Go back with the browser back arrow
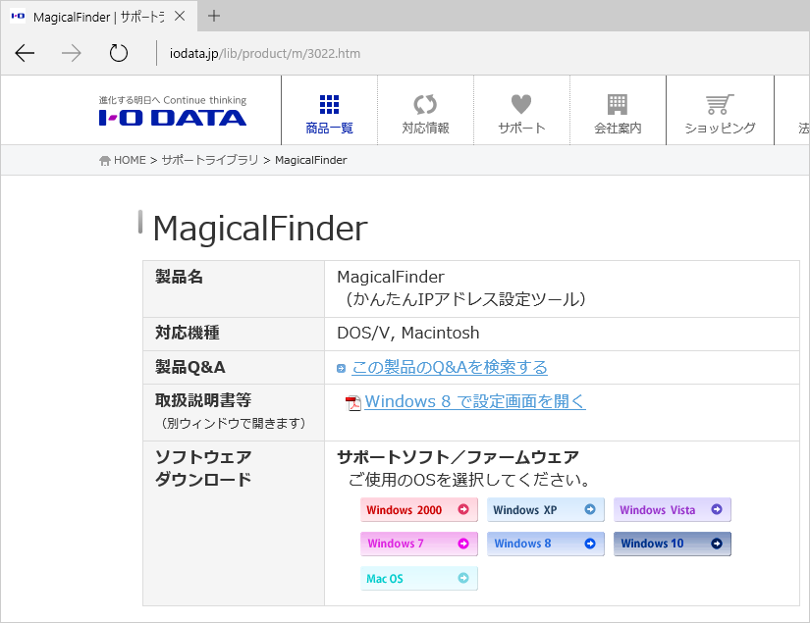 25,53
